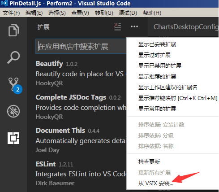Select 显示常用的扩展 menu entry
This screenshot has width=219, height=192.
point(172,109)
